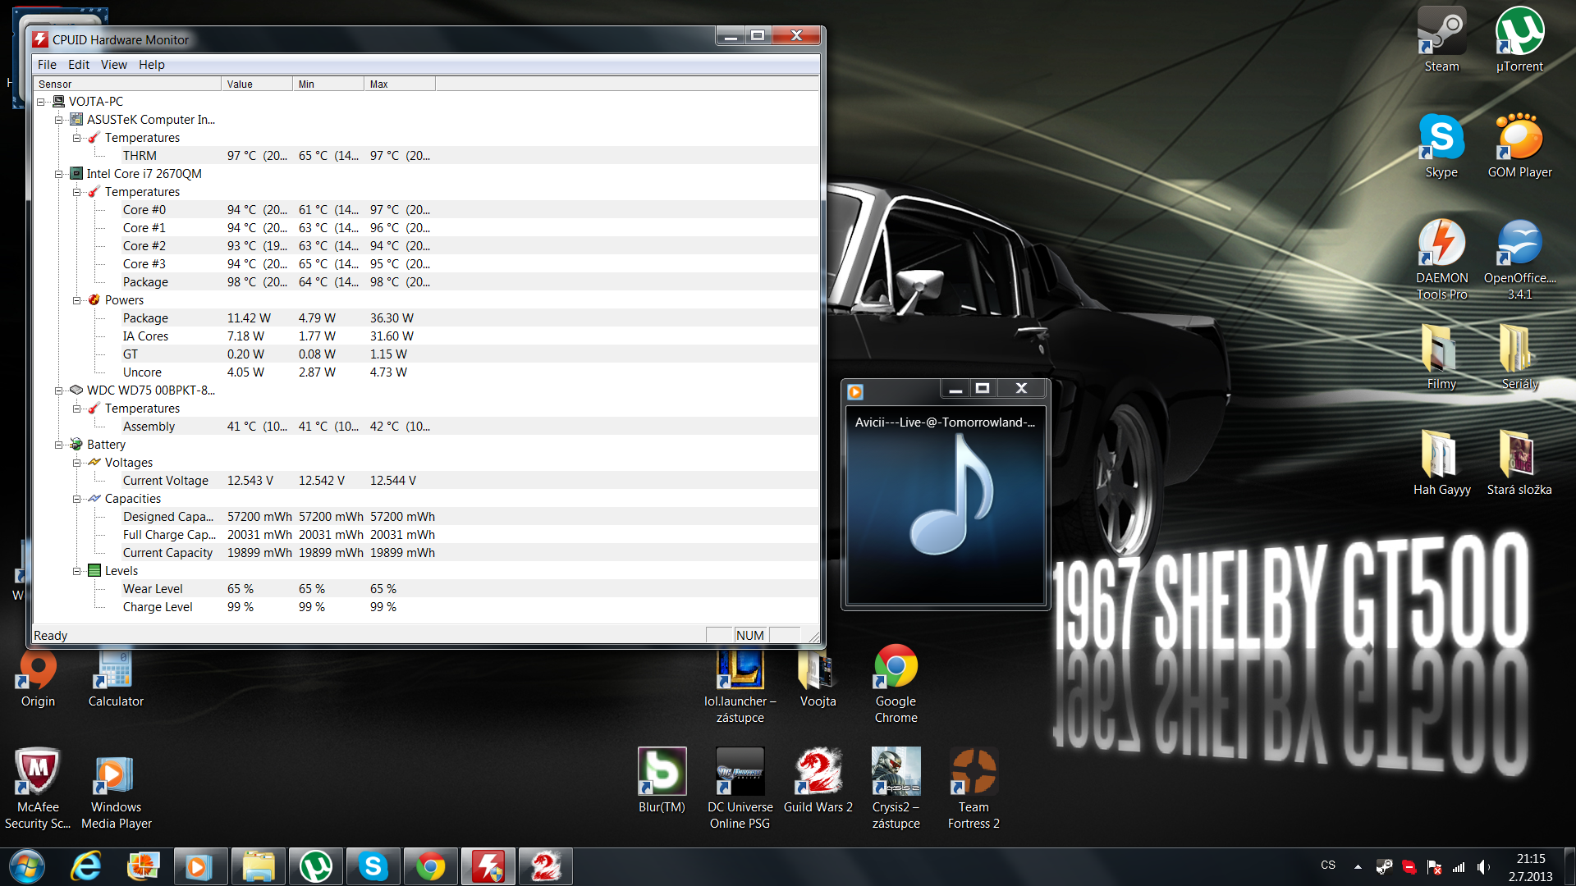Click the Min column header
The height and width of the screenshot is (886, 1576).
click(328, 84)
